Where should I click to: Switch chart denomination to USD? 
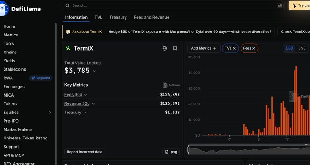(x=289, y=48)
